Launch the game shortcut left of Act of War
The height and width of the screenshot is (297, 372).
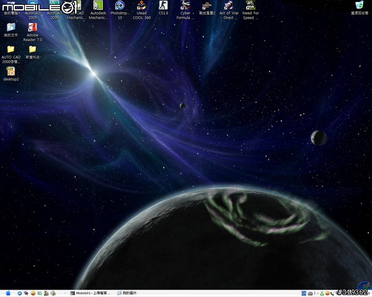click(207, 8)
